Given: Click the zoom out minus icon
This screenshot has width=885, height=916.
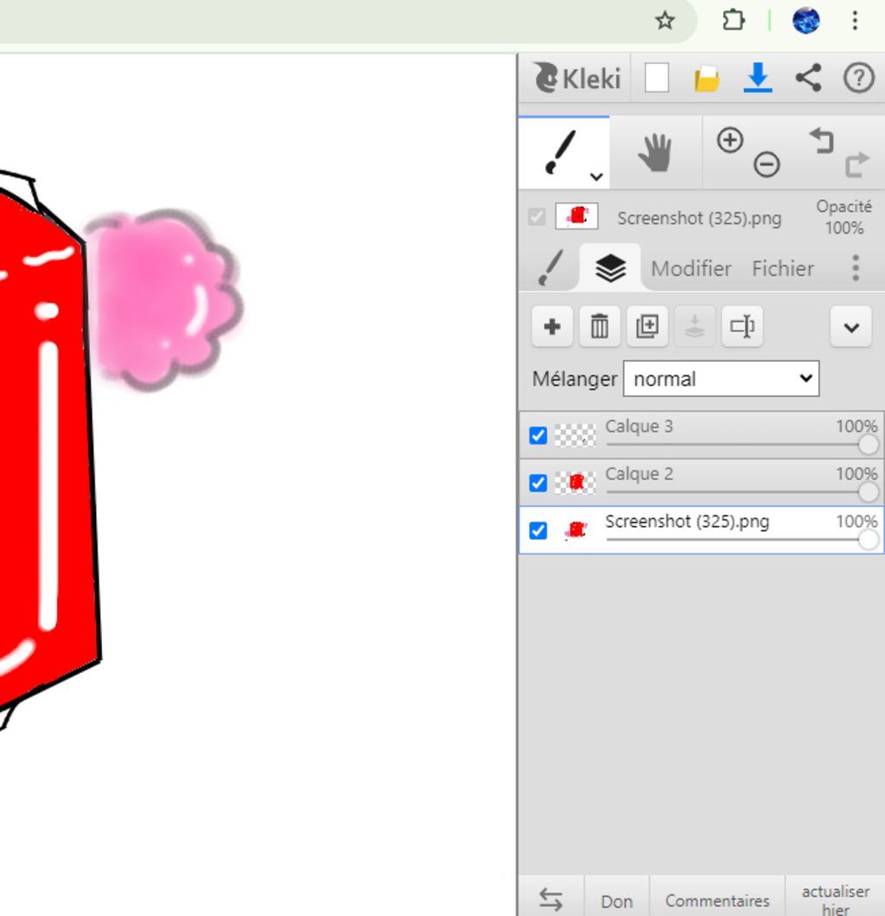Looking at the screenshot, I should click(767, 163).
